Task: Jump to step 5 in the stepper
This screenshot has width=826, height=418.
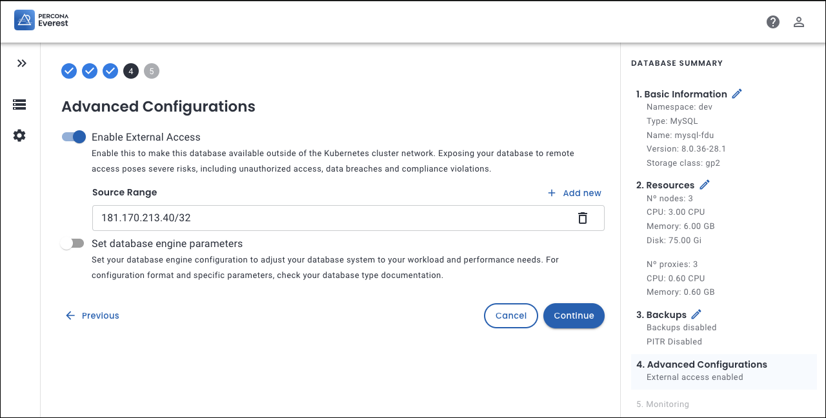Action: coord(152,71)
